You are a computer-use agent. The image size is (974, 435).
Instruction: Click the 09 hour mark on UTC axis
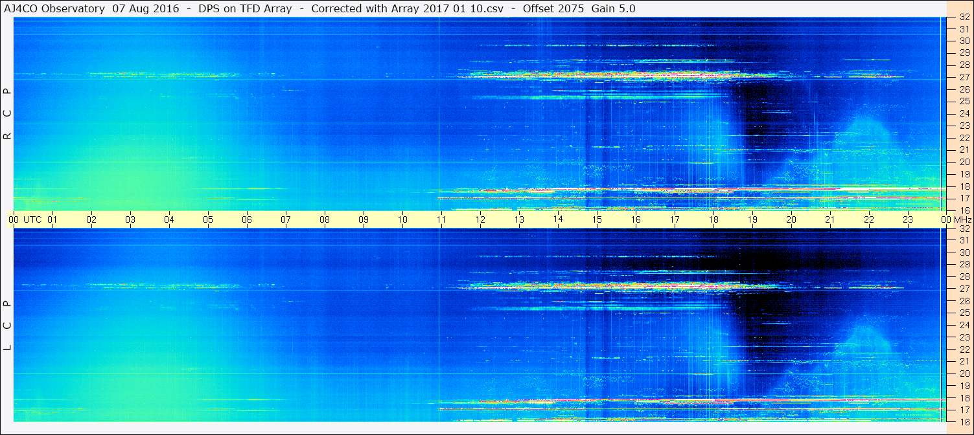pos(363,219)
